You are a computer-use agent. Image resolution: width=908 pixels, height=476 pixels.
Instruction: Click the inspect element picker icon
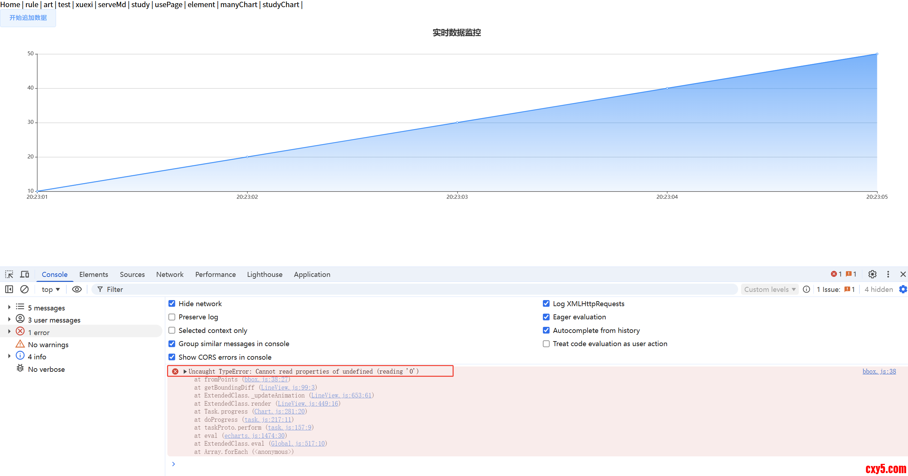tap(9, 274)
